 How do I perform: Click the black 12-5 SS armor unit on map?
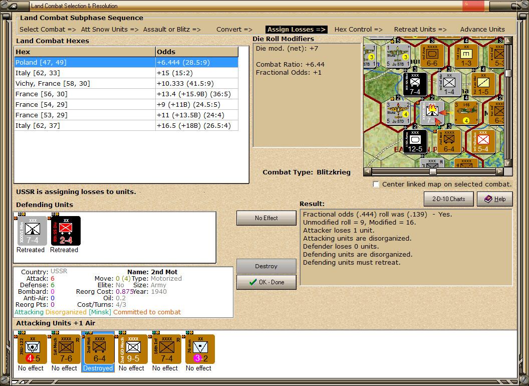pos(415,141)
